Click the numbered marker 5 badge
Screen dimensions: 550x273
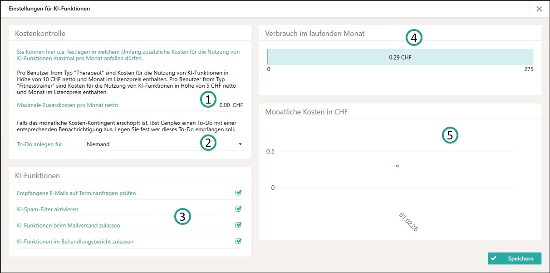tap(450, 135)
